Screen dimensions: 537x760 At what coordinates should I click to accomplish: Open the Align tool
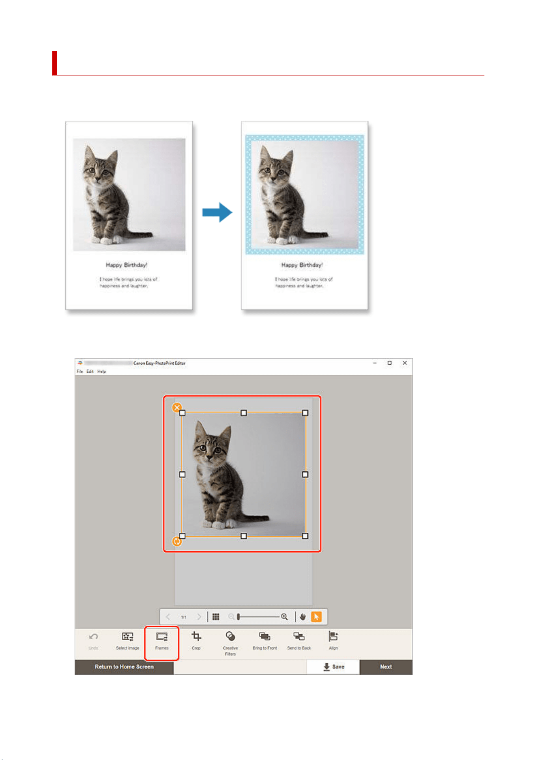(x=333, y=641)
